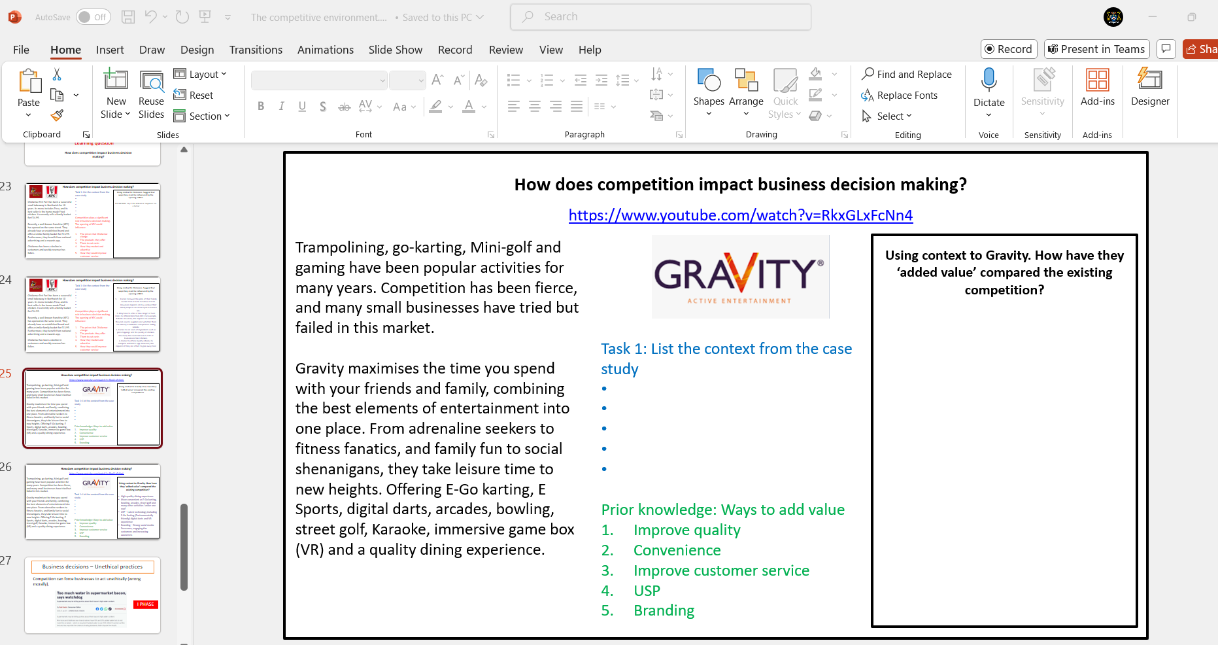The height and width of the screenshot is (645, 1218).
Task: Increase font size
Action: [x=438, y=80]
